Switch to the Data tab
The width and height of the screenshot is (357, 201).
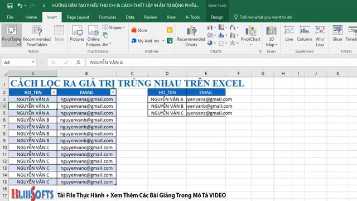tap(130, 17)
